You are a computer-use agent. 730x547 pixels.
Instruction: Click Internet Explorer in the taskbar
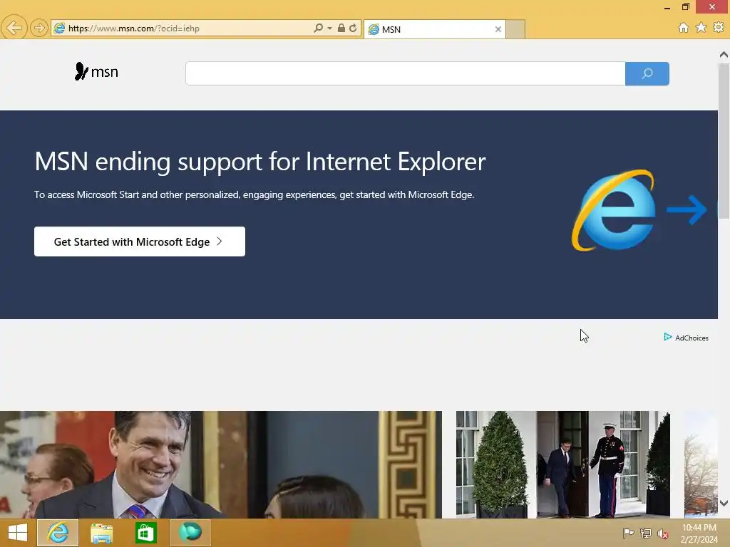click(x=58, y=533)
